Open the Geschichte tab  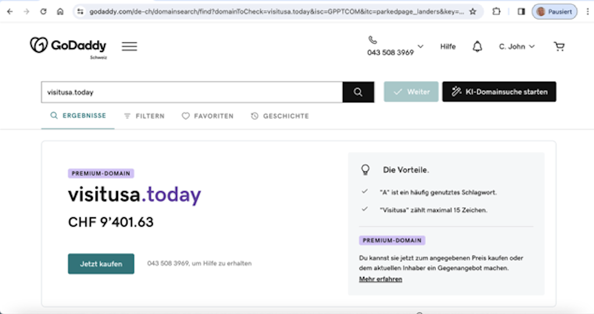pos(280,116)
